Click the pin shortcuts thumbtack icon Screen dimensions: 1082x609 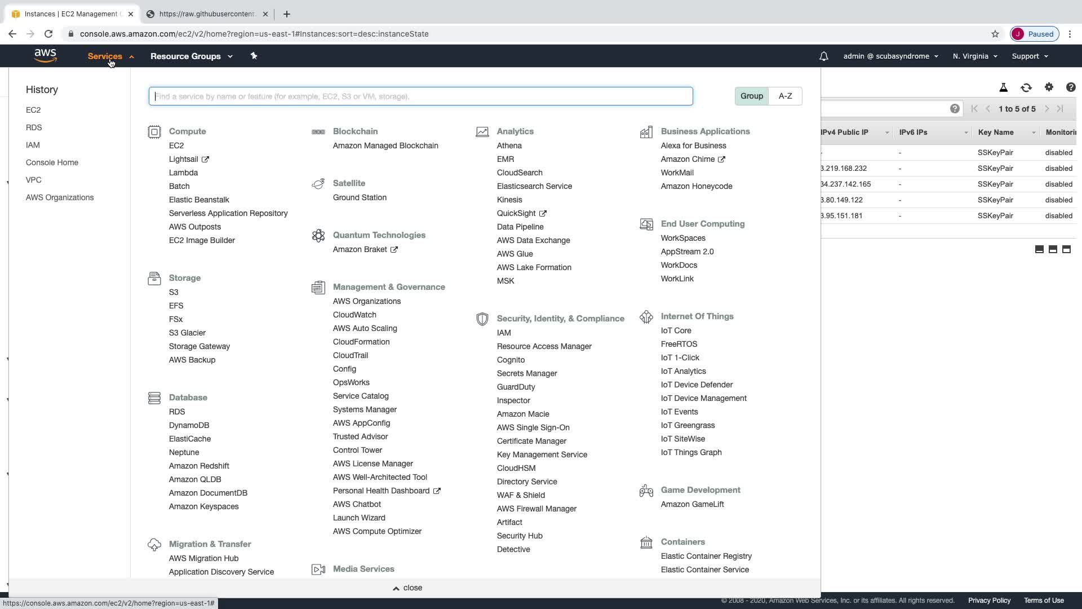[254, 56]
